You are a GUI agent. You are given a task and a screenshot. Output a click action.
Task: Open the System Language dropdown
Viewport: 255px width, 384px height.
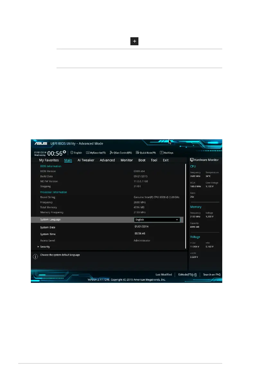pos(157,220)
